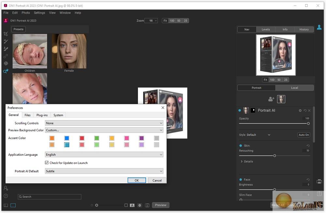Switch to the History tab

click(x=304, y=30)
